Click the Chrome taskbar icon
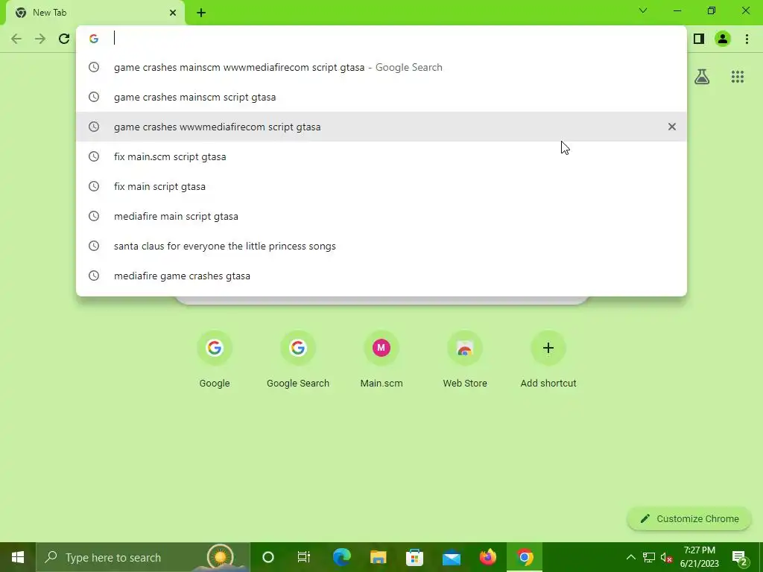 pos(525,557)
